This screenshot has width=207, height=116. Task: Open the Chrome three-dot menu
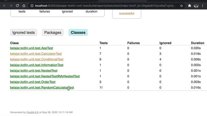pyautogui.click(x=202, y=6)
